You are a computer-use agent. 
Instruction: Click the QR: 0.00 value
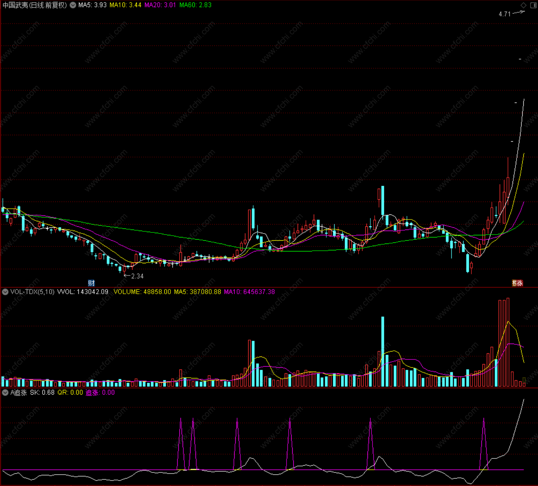(x=70, y=393)
